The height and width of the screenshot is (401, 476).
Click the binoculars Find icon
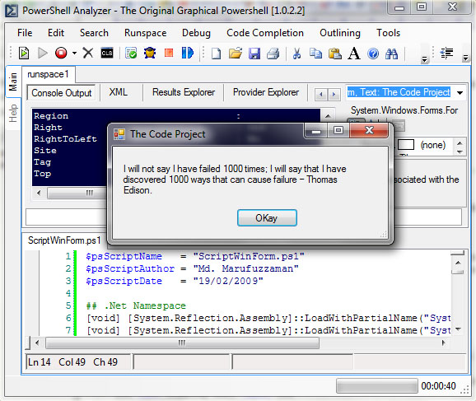coord(392,54)
